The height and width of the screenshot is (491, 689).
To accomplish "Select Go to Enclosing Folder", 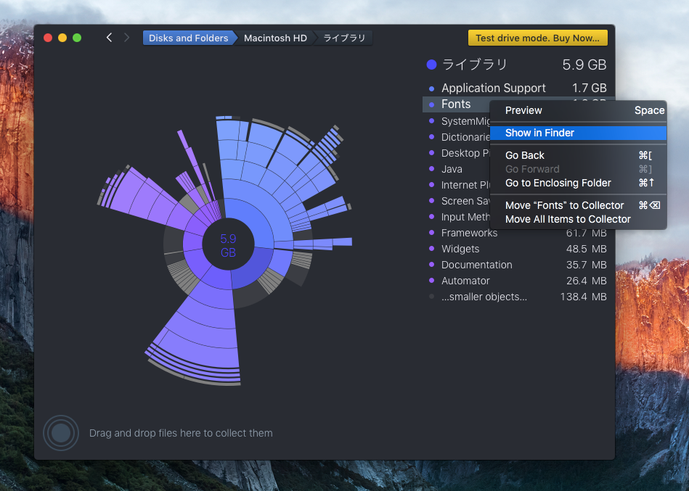I will coord(578,183).
